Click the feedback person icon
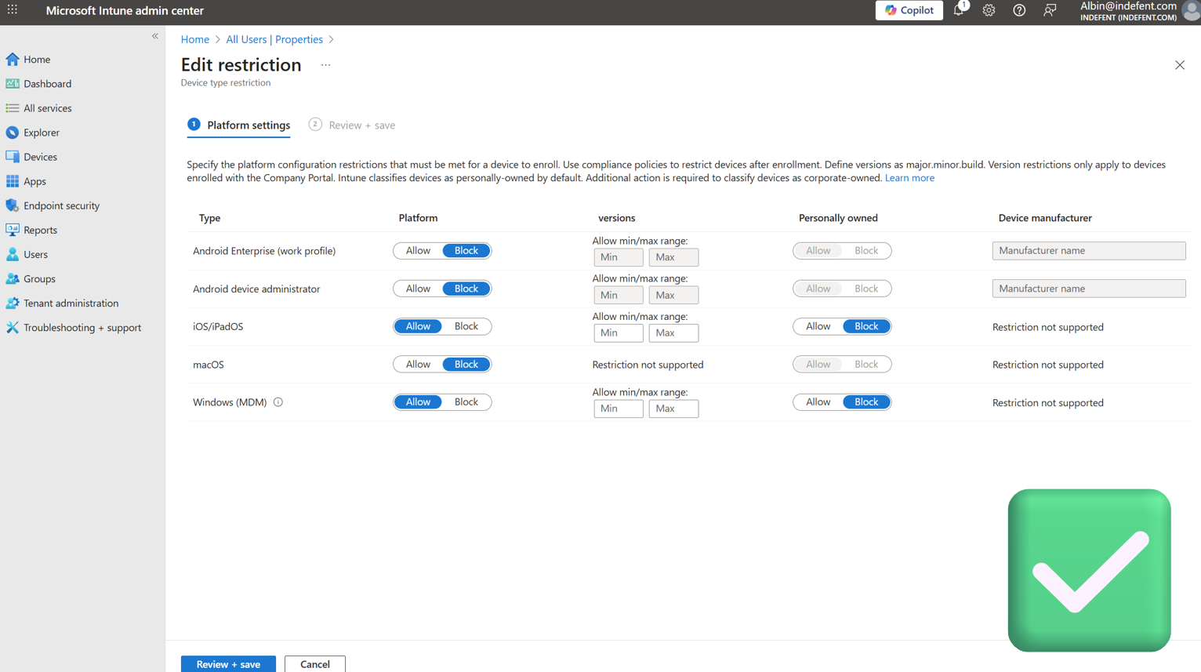 1050,10
